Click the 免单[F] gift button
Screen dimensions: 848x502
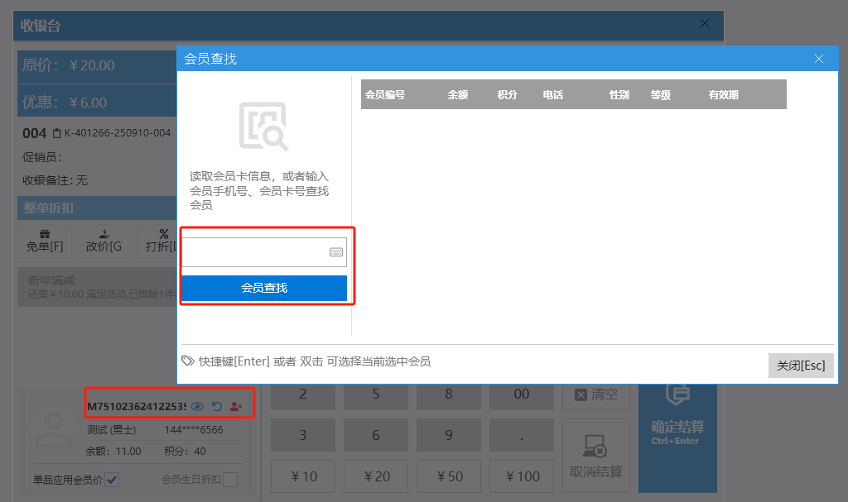[x=46, y=241]
